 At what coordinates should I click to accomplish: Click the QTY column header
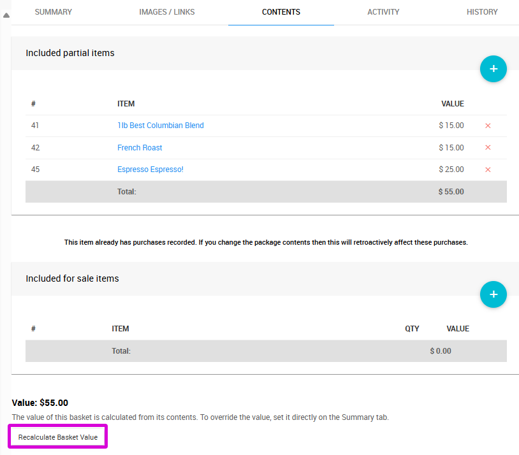point(412,329)
